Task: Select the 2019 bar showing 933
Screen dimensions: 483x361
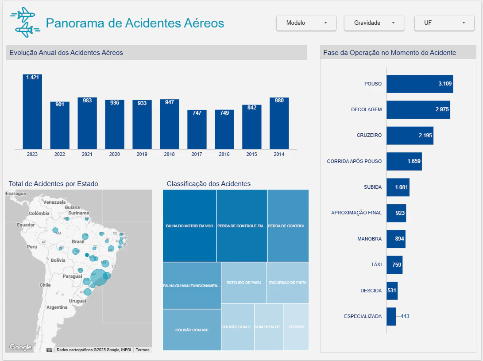Action: (142, 124)
